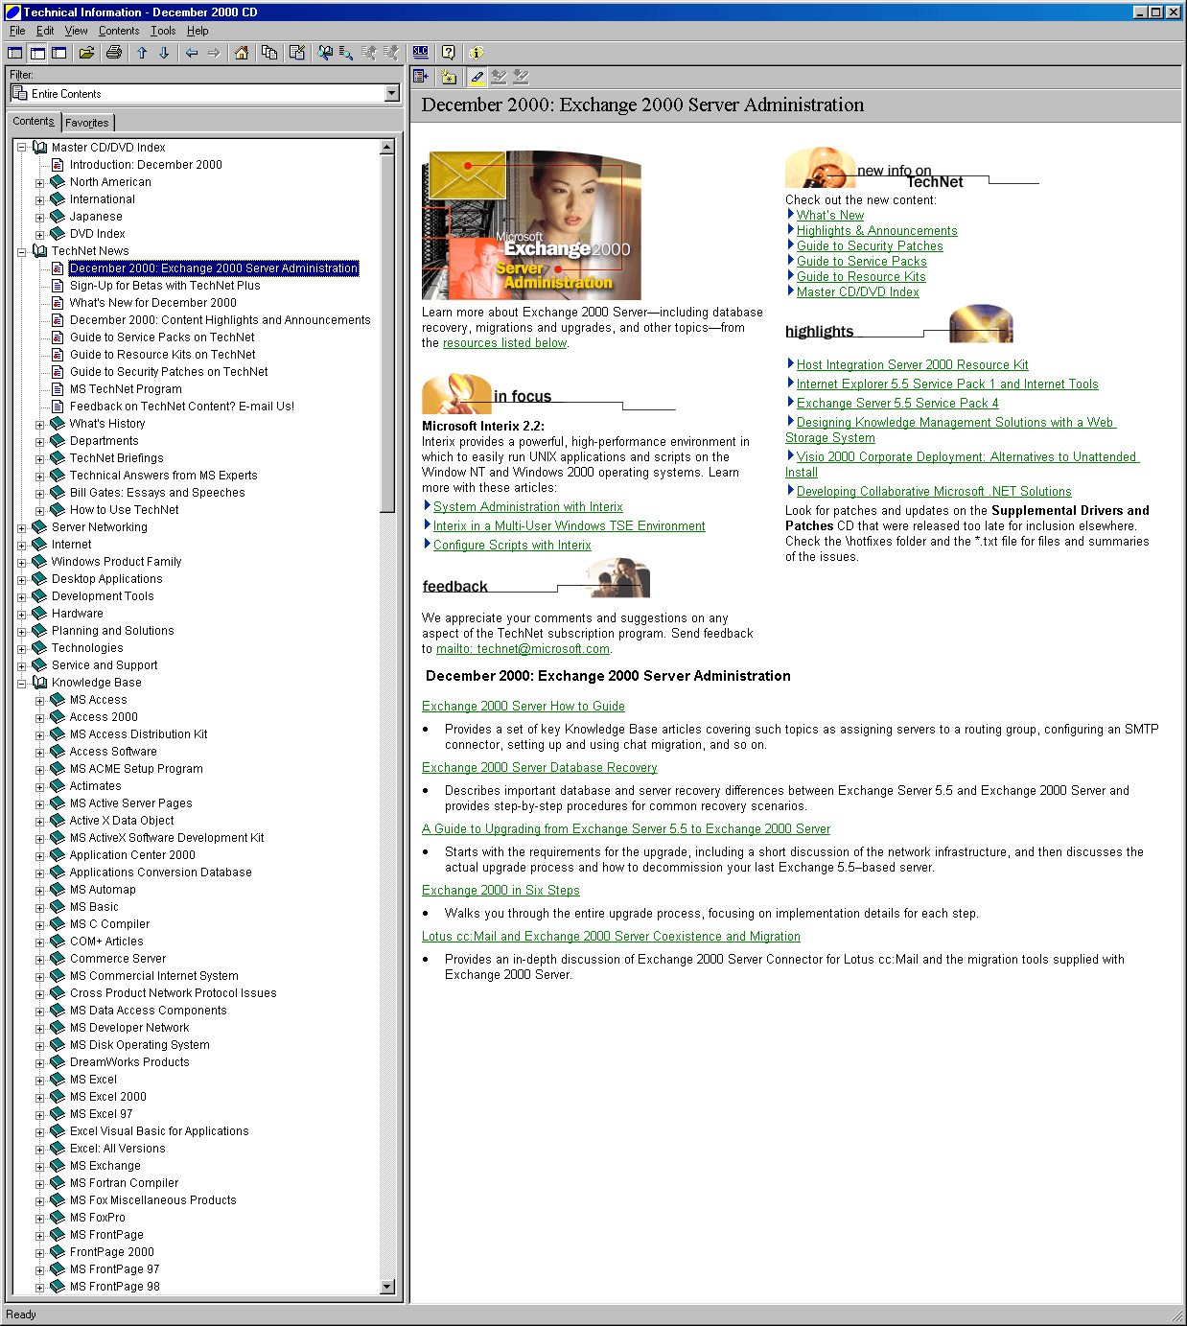Click the SLC toolbar icon
1187x1326 pixels.
[x=421, y=53]
